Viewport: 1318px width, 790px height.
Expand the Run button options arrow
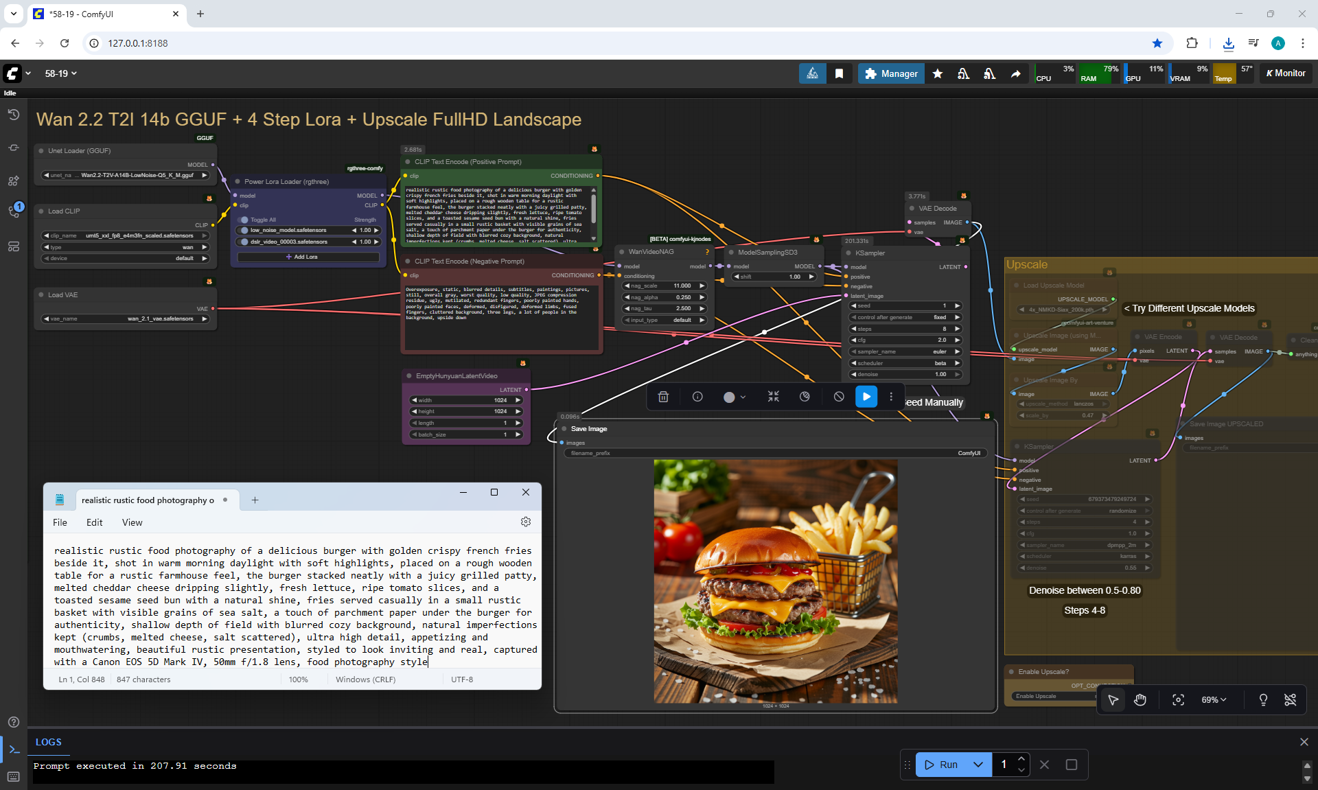coord(978,764)
